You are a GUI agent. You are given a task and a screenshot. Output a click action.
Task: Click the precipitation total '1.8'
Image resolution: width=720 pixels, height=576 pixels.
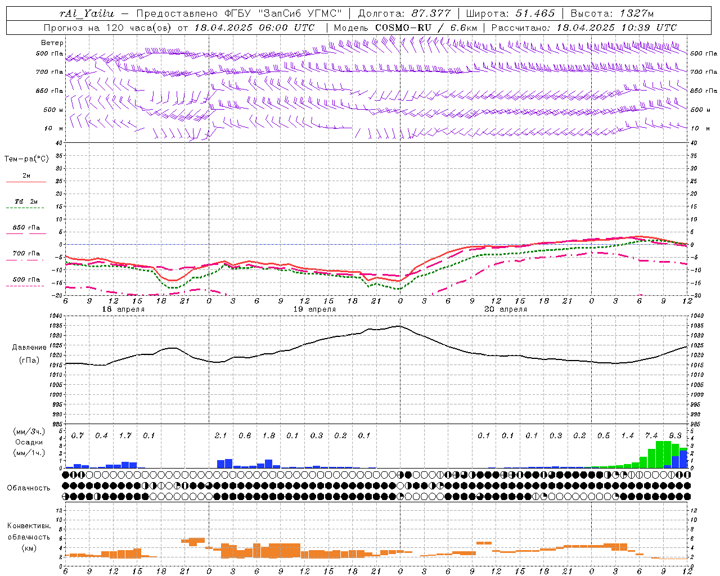269,435
